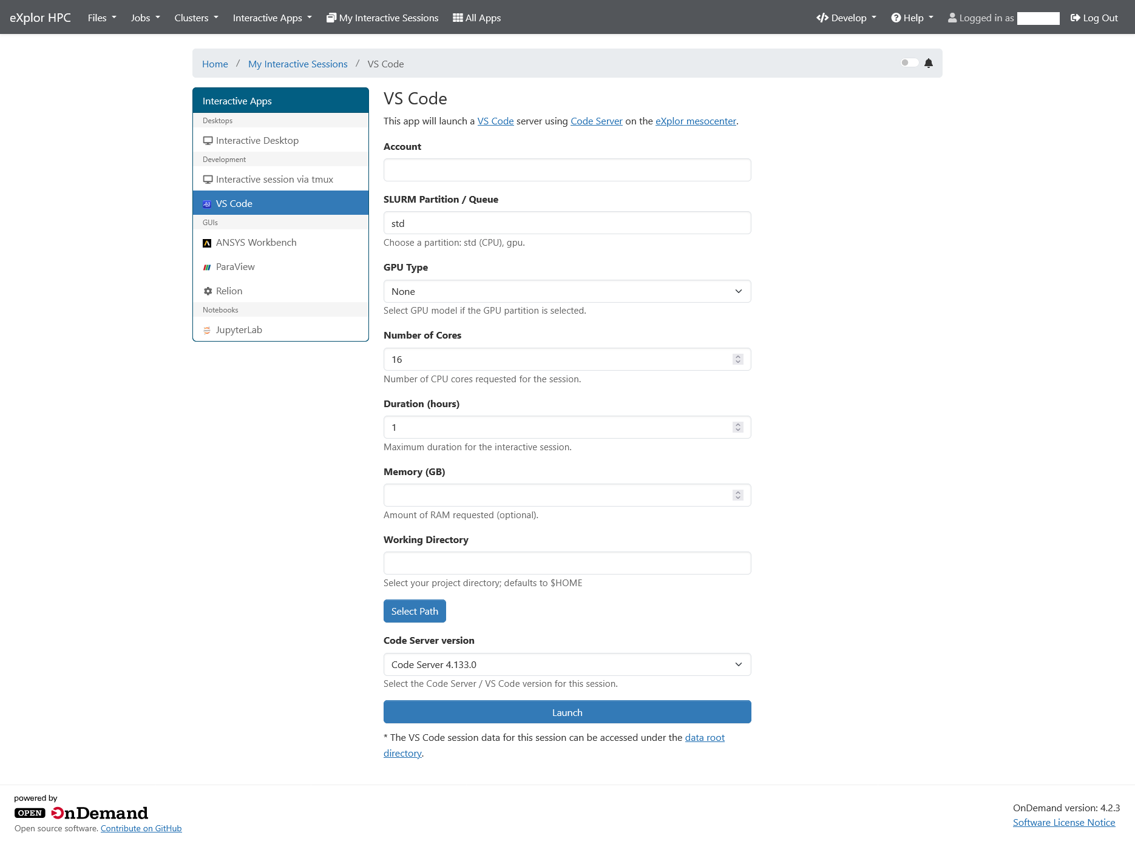This screenshot has width=1135, height=844.
Task: Expand the GPU Type dropdown
Action: pyautogui.click(x=567, y=291)
